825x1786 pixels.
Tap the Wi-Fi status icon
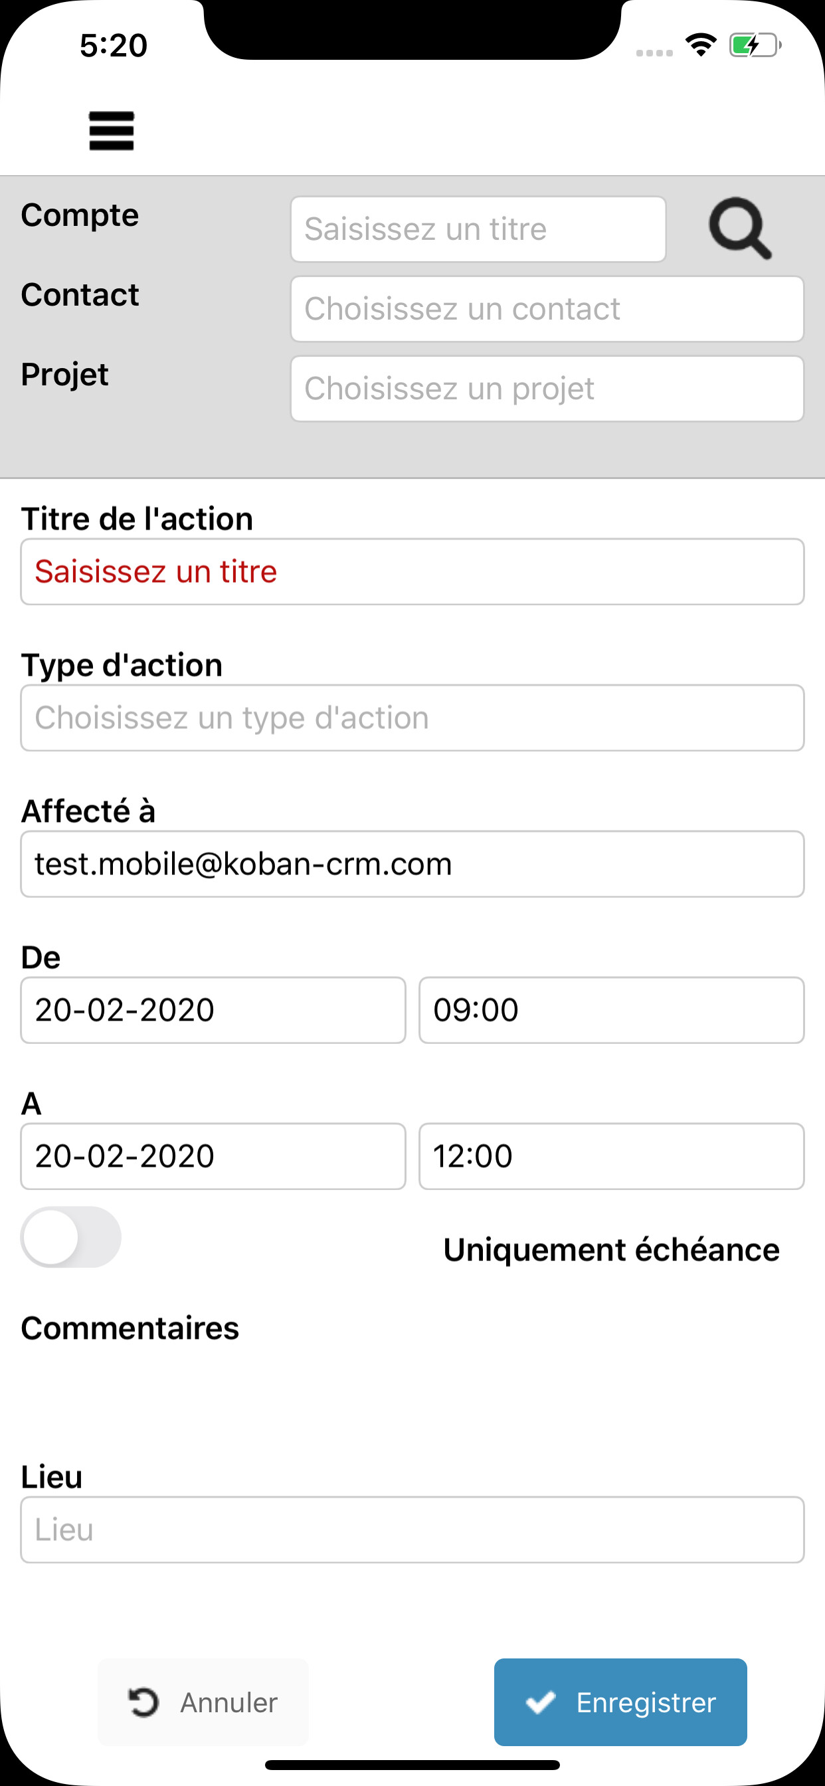coord(701,45)
